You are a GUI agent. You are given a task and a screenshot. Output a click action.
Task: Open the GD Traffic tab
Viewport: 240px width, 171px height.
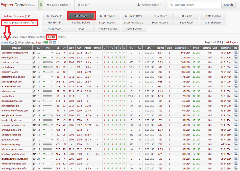(x=186, y=16)
